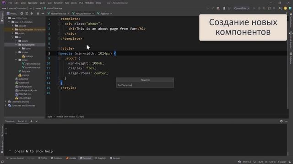
Task: Close the HomeView.vue editor tab
Action: [x=68, y=14]
